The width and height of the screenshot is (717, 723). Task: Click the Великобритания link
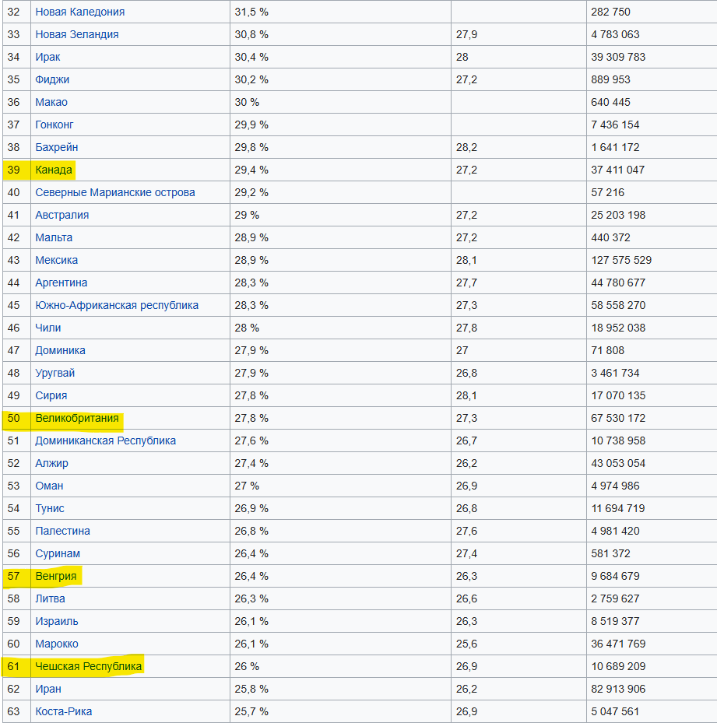(77, 418)
